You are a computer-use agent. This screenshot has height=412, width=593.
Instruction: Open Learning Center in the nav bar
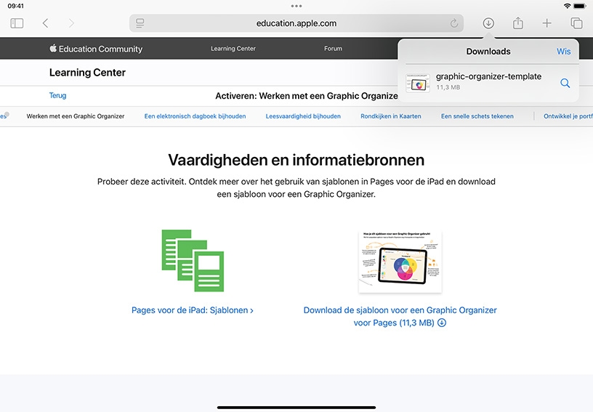click(233, 49)
